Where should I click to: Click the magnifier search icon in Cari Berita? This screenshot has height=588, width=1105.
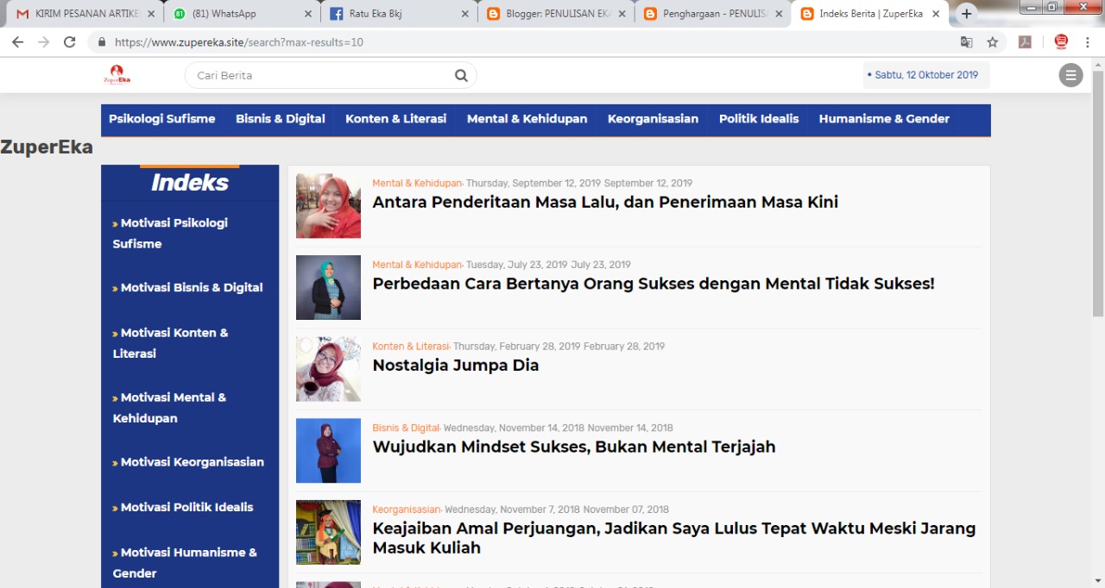click(462, 75)
